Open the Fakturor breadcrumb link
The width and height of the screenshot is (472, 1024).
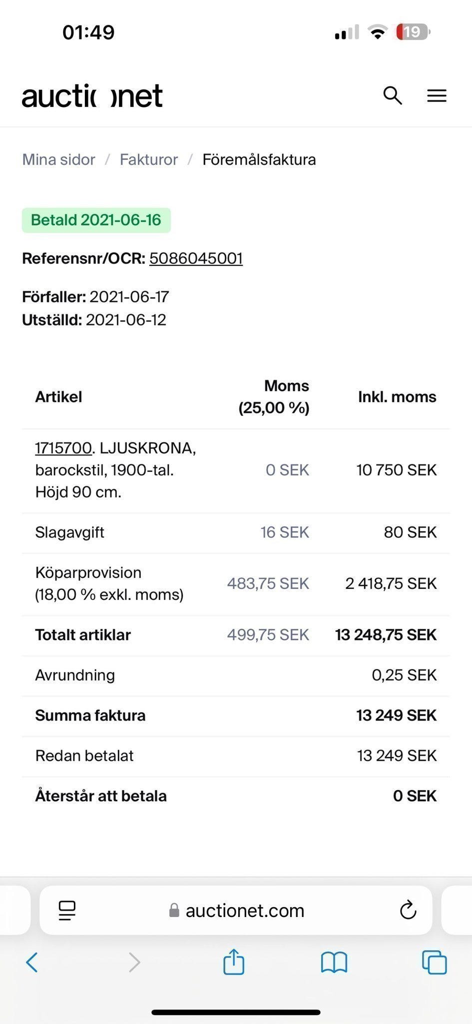point(148,159)
